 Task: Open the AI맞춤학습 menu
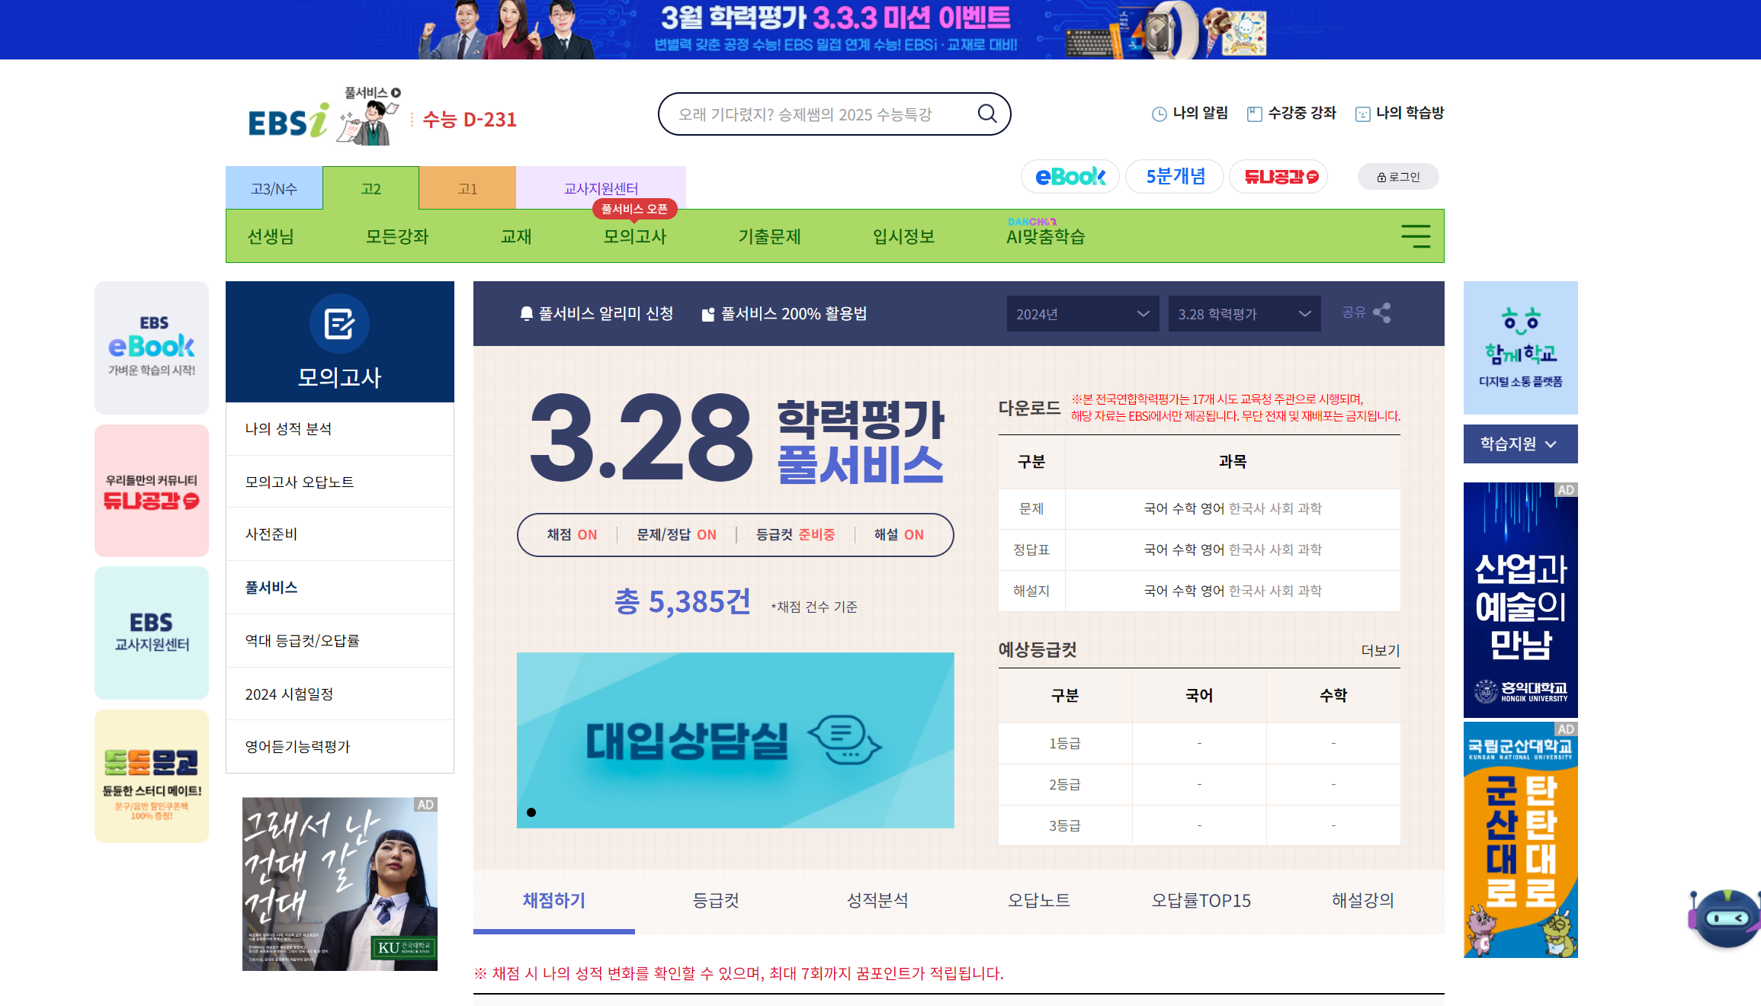(x=1045, y=236)
